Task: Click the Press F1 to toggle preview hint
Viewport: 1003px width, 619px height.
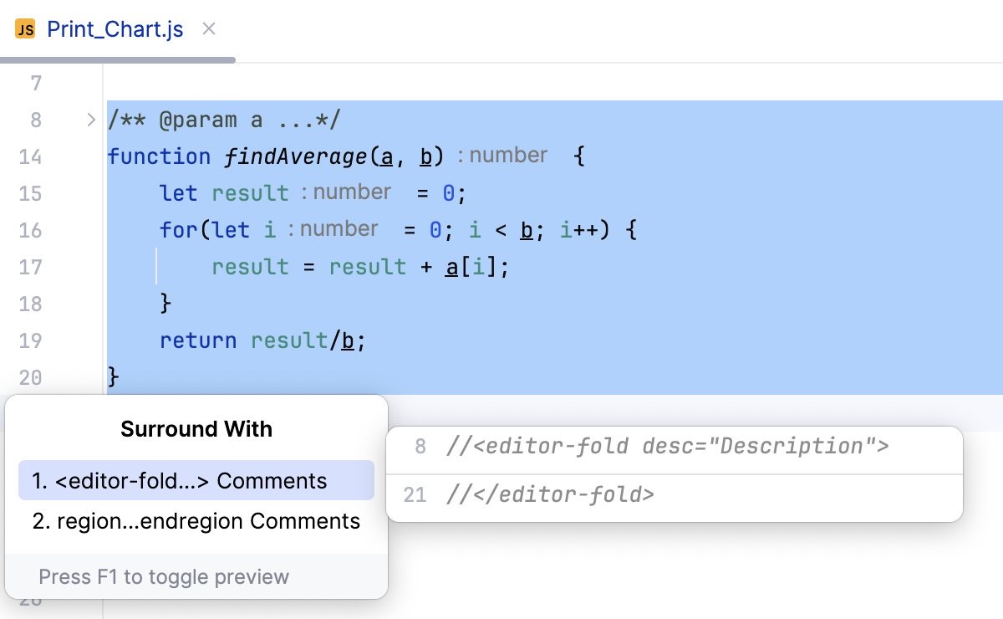Action: tap(164, 577)
